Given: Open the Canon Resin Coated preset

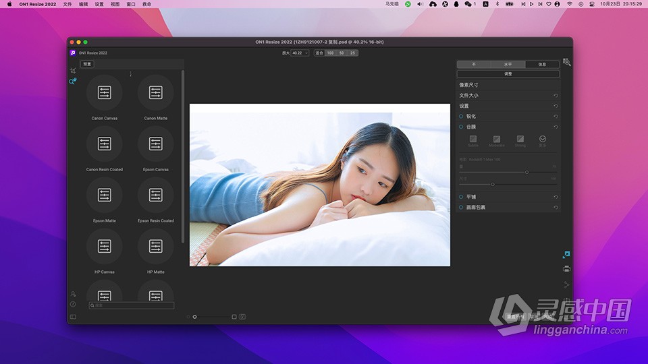Looking at the screenshot, I should click(105, 144).
